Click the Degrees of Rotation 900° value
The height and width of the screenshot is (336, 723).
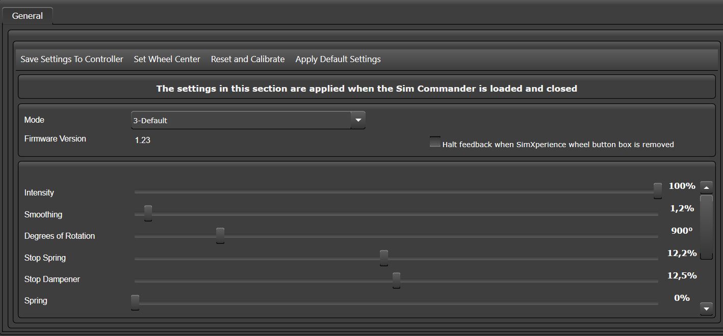click(x=682, y=231)
